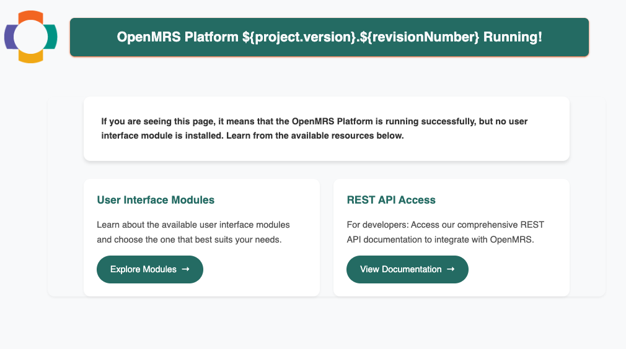
Task: Click the platform running successfully message
Action: (314, 122)
